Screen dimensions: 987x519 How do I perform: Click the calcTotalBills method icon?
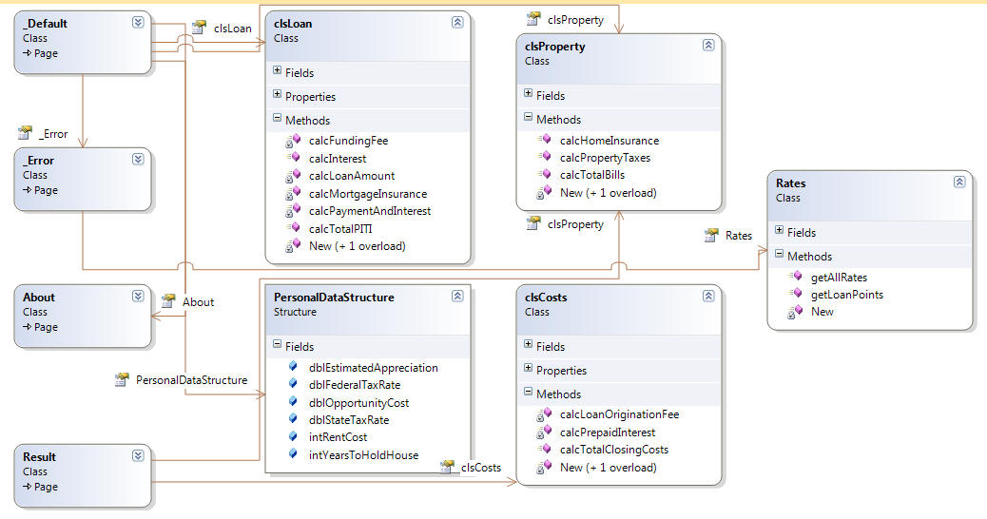(545, 174)
